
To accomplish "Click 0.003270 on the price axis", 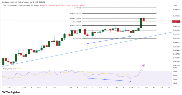I will click(x=176, y=65).
